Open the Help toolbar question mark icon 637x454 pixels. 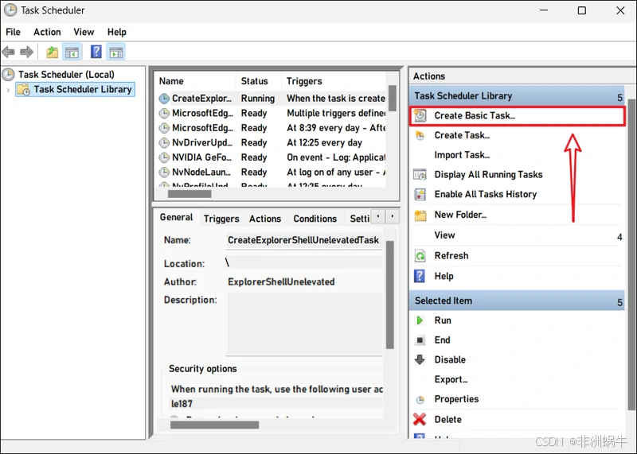pyautogui.click(x=96, y=52)
